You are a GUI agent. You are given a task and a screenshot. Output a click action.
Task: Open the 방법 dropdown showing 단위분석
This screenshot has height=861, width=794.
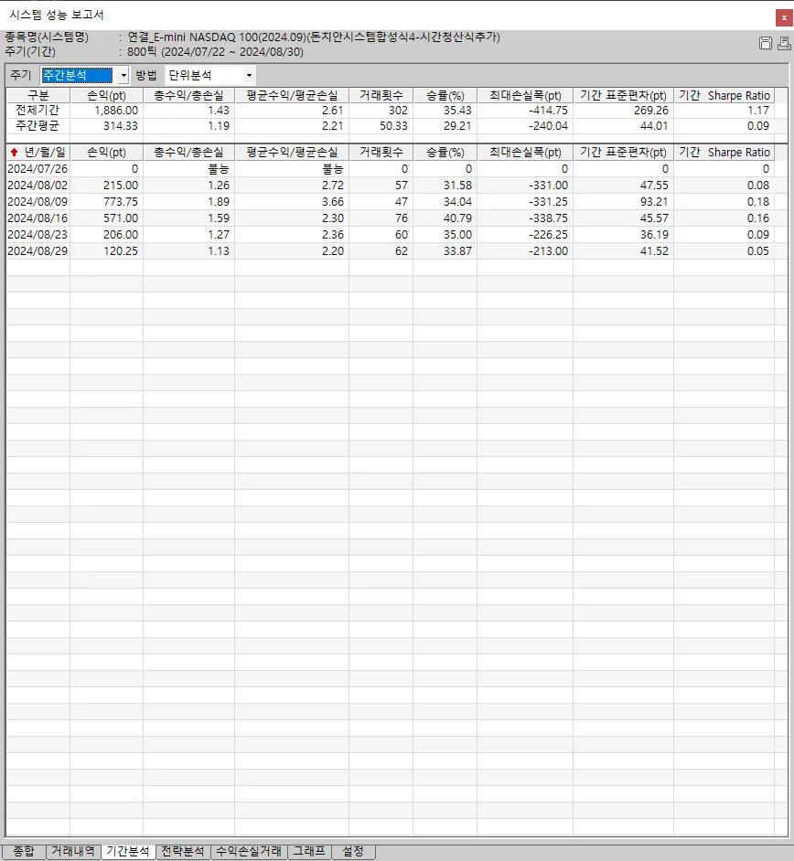point(209,76)
